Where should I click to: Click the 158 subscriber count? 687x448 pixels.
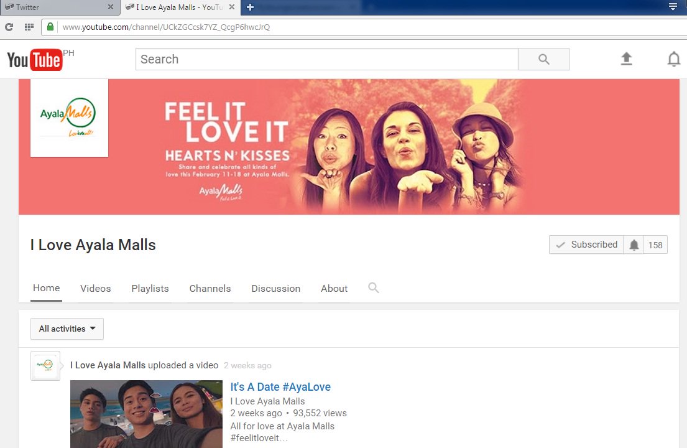click(x=655, y=245)
